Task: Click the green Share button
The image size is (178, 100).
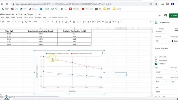Action: (x=174, y=16)
